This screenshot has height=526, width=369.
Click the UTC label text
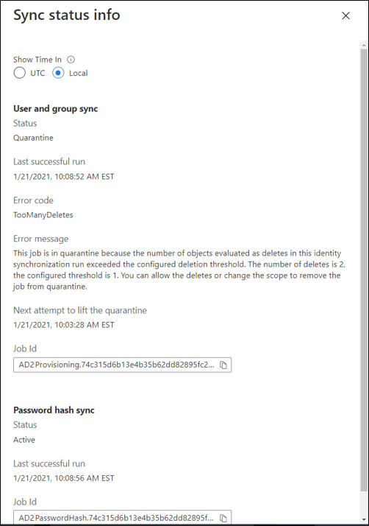click(x=37, y=73)
